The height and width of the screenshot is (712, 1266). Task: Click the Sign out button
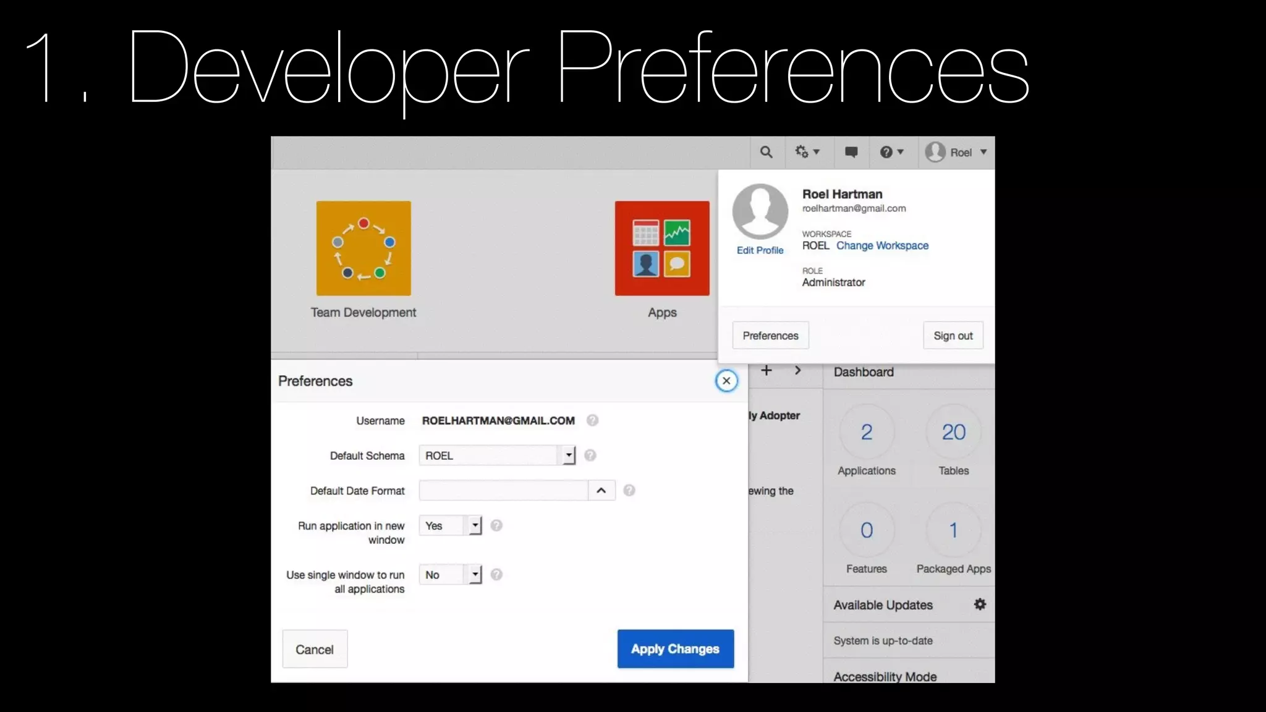point(953,336)
